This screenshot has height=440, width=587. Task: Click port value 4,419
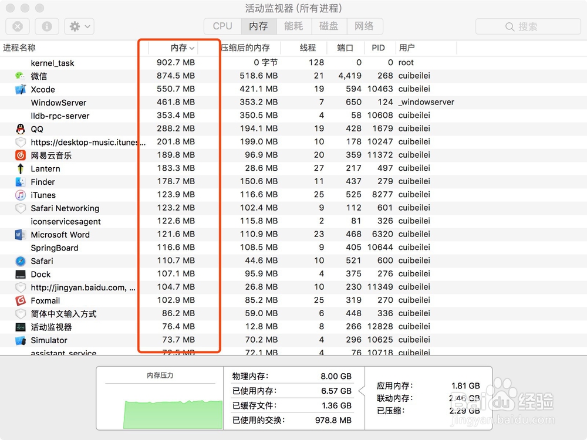point(350,76)
